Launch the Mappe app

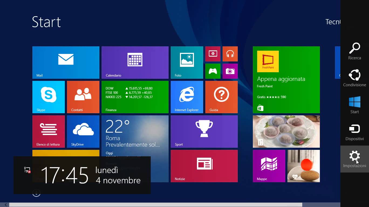[x=269, y=166]
